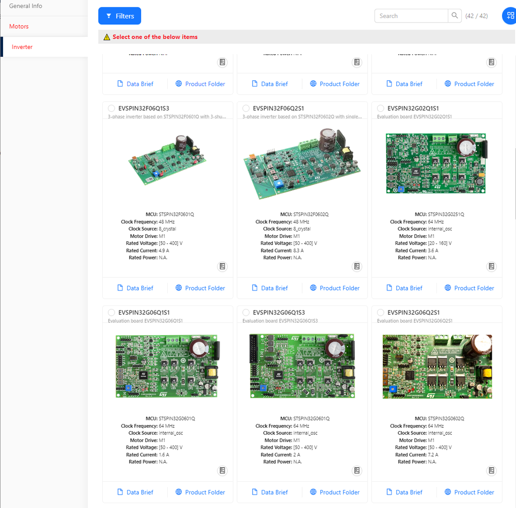Image resolution: width=516 pixels, height=508 pixels.
Task: Go to the Motors section
Action: point(19,26)
